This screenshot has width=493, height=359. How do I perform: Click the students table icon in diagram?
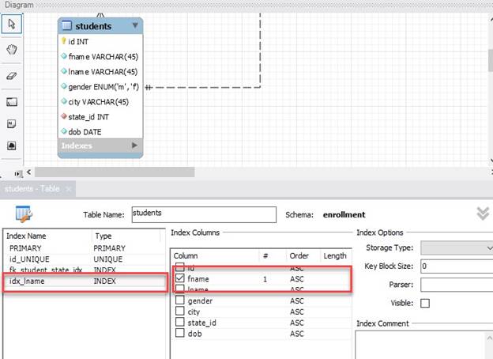66,25
